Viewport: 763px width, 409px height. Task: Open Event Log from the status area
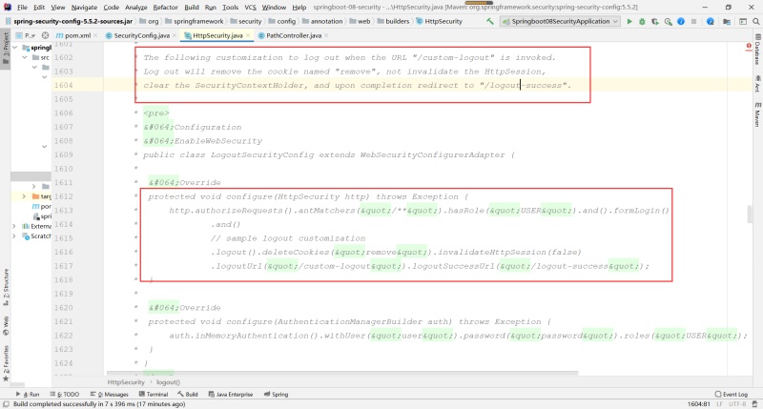pos(732,395)
